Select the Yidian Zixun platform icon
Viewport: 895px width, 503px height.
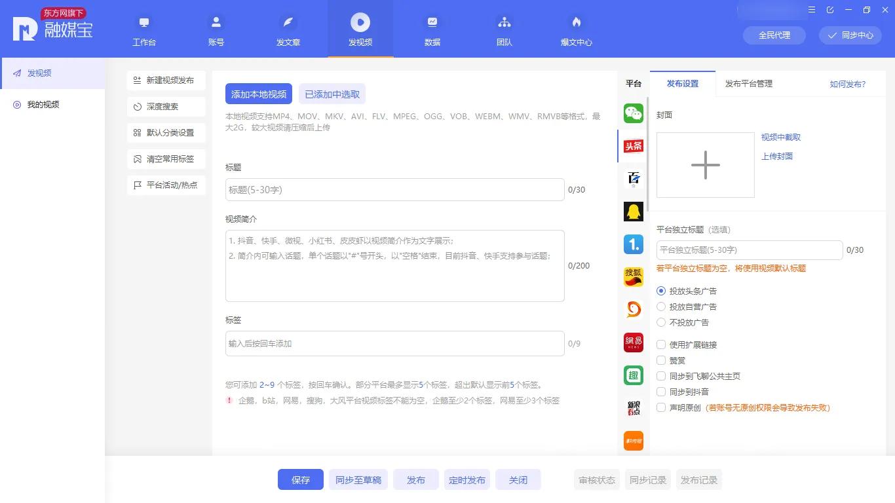coord(633,244)
